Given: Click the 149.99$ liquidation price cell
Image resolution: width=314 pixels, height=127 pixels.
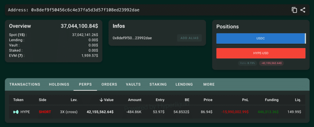Looking at the screenshot, I should point(294,112).
